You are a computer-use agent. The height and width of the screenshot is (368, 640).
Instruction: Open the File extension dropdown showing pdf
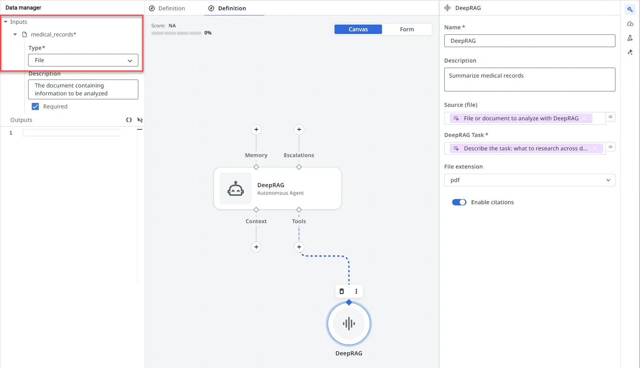(x=529, y=180)
